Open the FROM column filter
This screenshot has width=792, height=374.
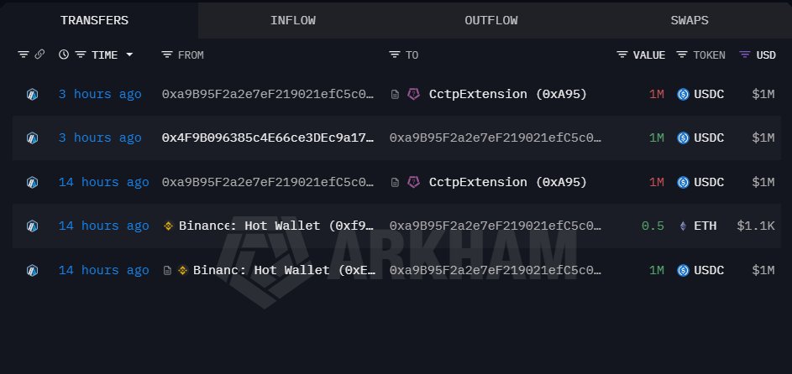pos(167,55)
